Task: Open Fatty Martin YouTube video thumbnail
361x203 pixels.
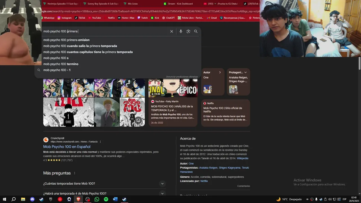Action: [x=173, y=88]
